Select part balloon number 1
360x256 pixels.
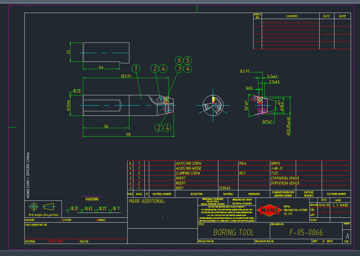pos(136,69)
